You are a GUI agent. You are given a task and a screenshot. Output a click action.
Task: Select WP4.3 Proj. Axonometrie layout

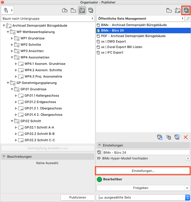[x=43, y=76]
